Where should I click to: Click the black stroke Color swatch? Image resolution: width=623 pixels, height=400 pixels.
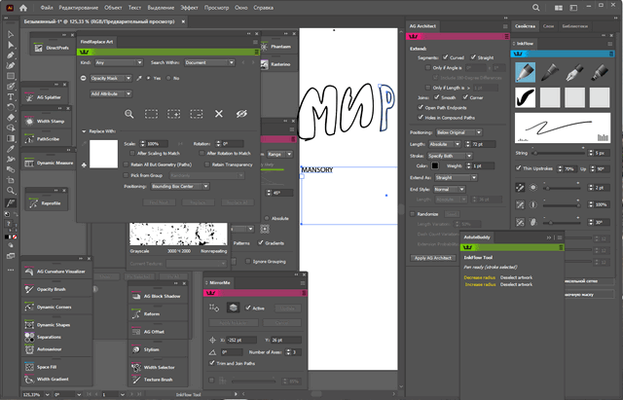click(435, 166)
